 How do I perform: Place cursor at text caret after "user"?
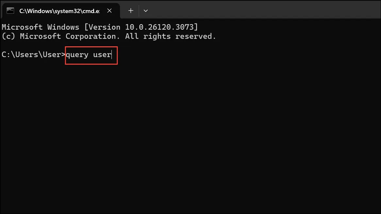(x=111, y=55)
